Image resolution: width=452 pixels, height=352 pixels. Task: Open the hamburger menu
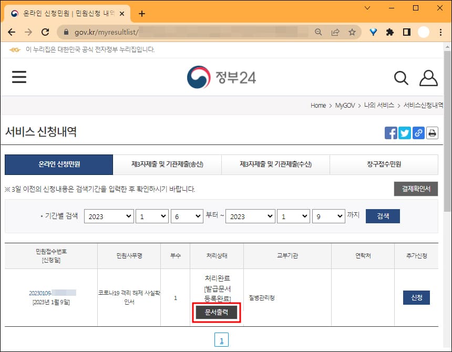click(19, 77)
